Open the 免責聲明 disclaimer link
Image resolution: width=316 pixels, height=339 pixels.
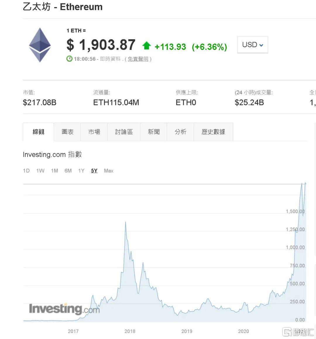(x=138, y=59)
